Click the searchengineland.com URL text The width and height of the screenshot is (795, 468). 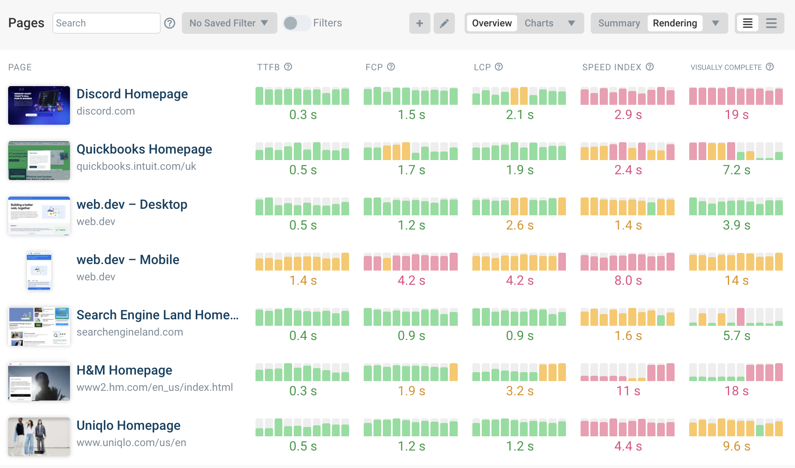(130, 332)
